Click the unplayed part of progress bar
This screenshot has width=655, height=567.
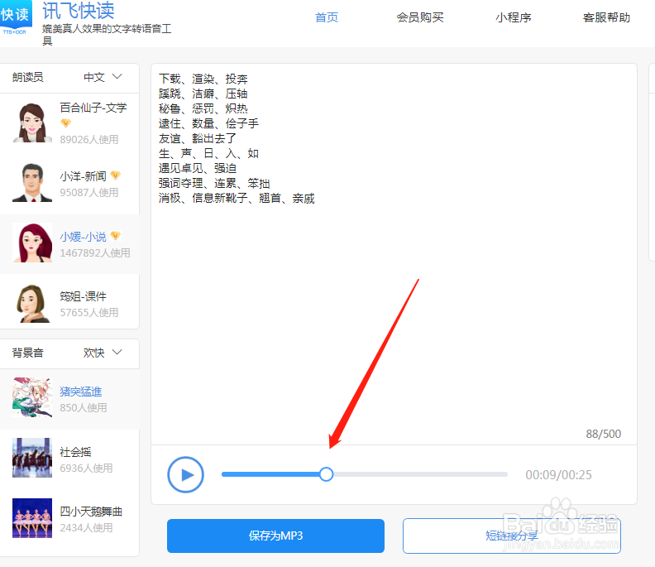(420, 474)
